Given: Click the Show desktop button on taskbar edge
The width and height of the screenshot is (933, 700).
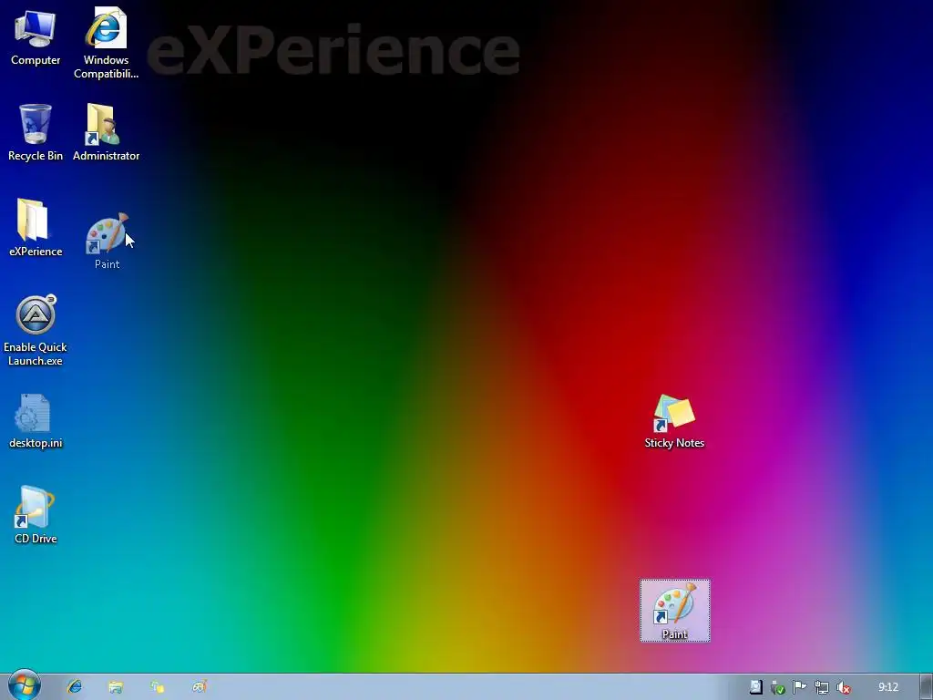Looking at the screenshot, I should [x=926, y=687].
